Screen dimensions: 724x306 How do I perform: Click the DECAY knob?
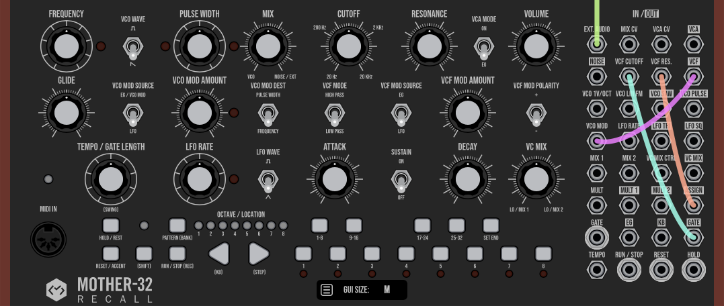(468, 178)
